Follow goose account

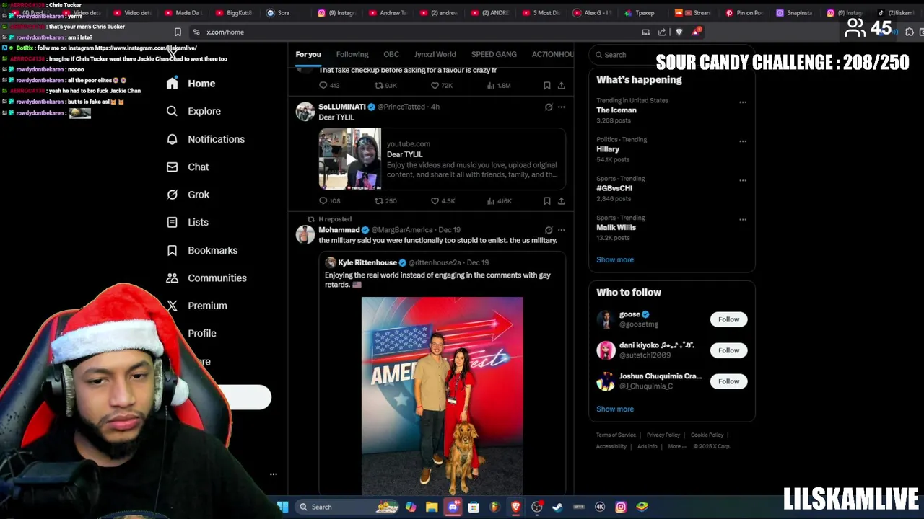tap(728, 319)
